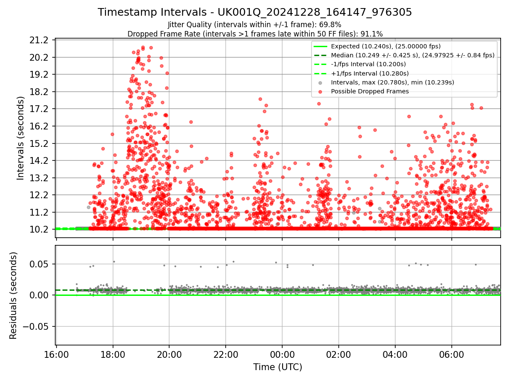Image resolution: width=510 pixels, height=382 pixels.
Task: Click the Jitter Quality 69.8% subtitle
Action: tap(255, 25)
